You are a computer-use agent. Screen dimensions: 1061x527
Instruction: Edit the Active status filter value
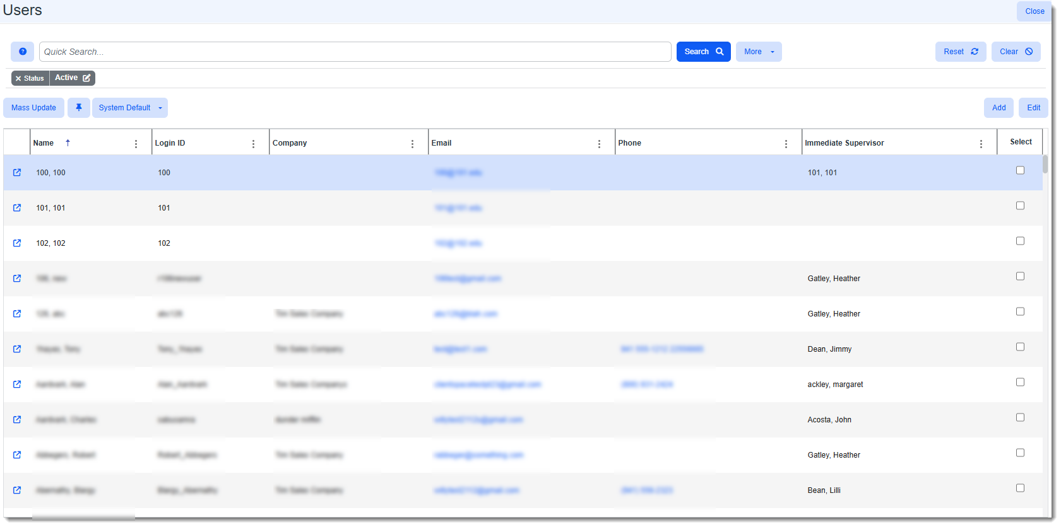coord(86,78)
